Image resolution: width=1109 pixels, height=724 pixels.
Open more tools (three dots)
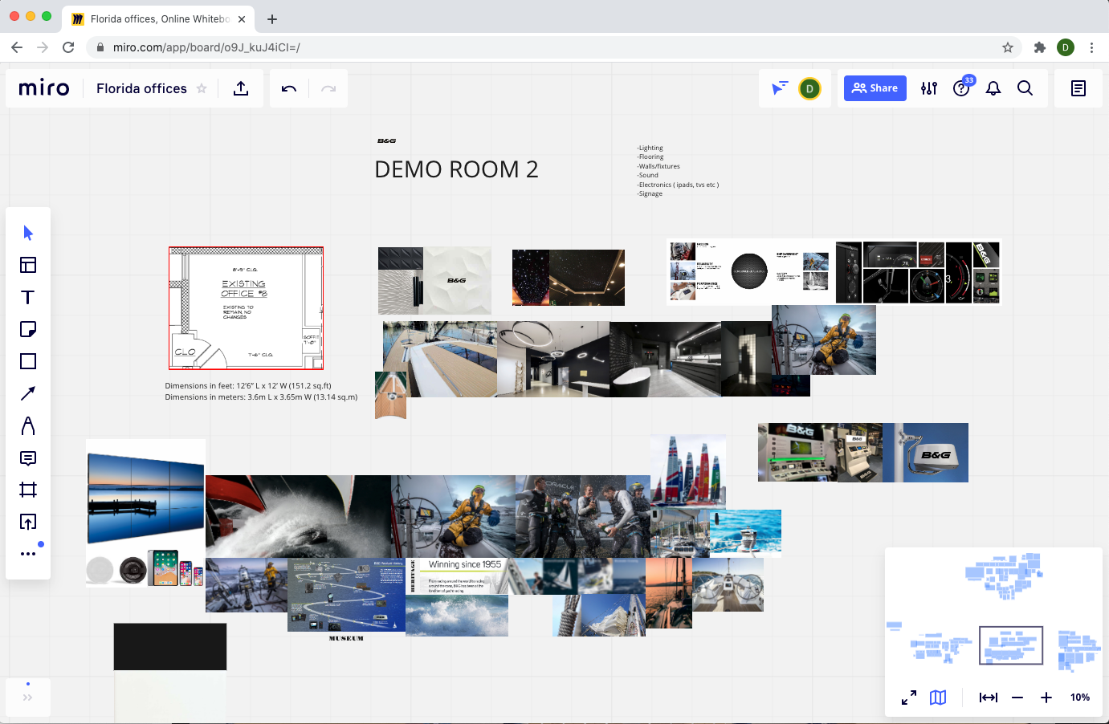[x=28, y=554]
